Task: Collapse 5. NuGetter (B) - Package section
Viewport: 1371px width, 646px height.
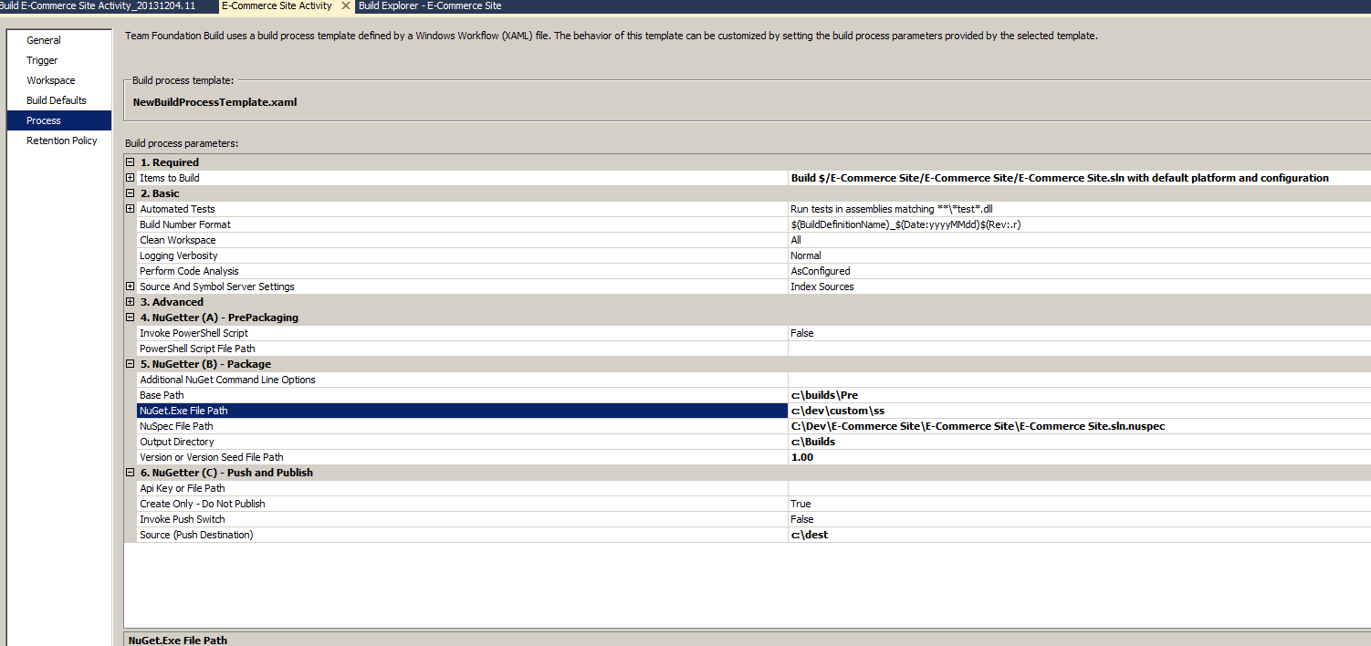Action: 131,364
